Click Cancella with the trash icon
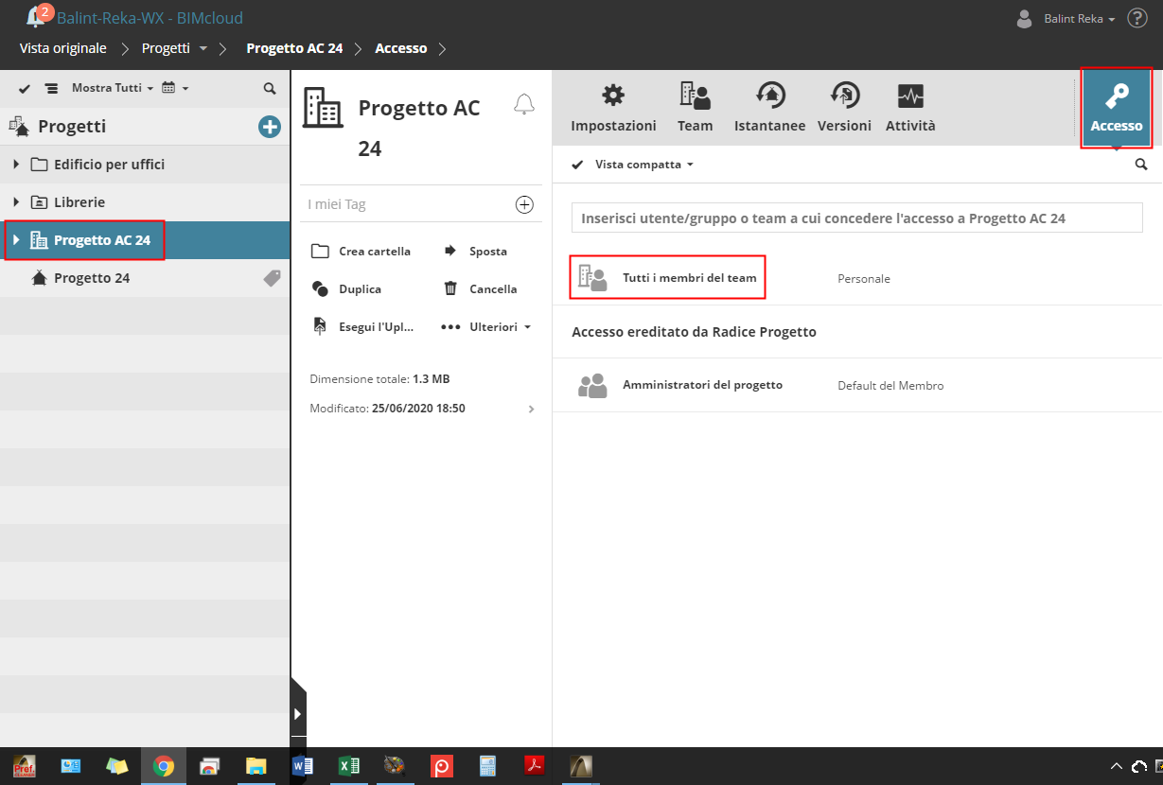1163x785 pixels. click(480, 289)
